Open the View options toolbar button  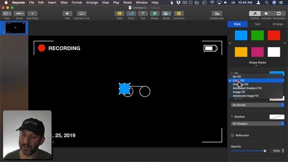pyautogui.click(x=7, y=13)
